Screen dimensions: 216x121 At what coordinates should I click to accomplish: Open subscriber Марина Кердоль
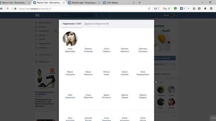click(143, 96)
